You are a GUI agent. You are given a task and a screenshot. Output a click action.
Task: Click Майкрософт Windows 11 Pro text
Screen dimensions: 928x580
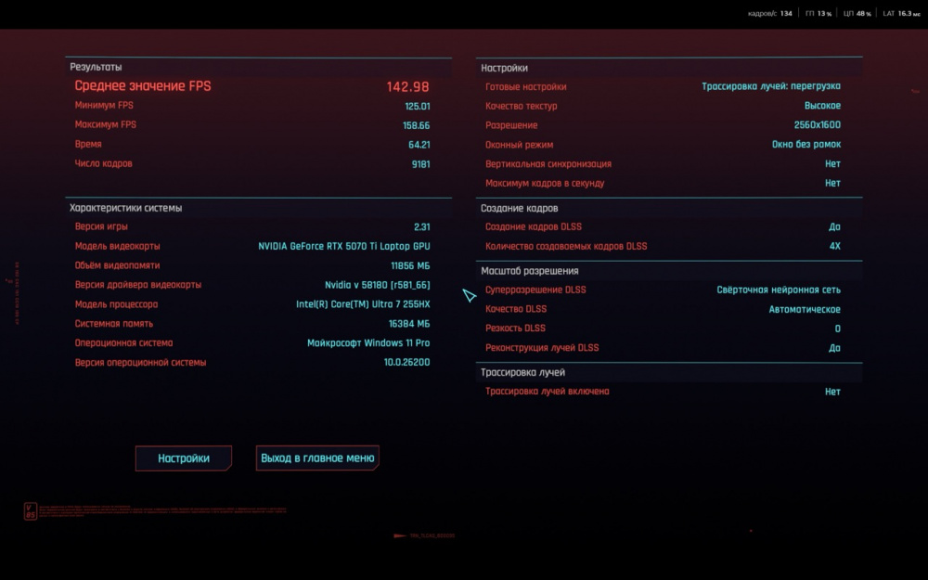tap(368, 343)
